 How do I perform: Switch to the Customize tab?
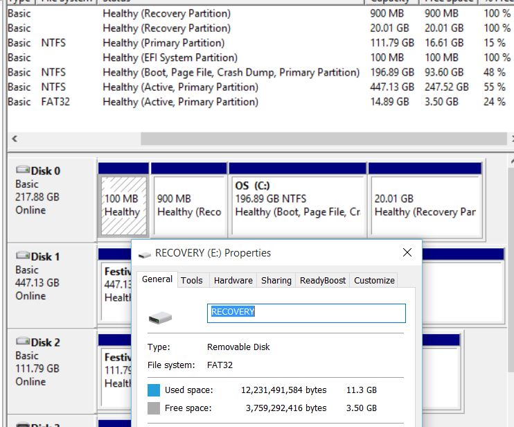(x=374, y=281)
